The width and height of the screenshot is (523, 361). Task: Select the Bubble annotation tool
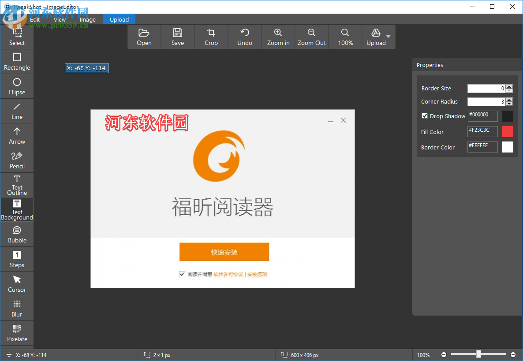click(17, 234)
